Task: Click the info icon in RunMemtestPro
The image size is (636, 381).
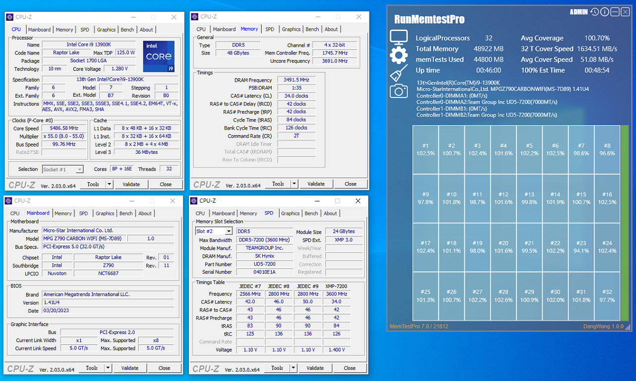Action: pos(605,12)
